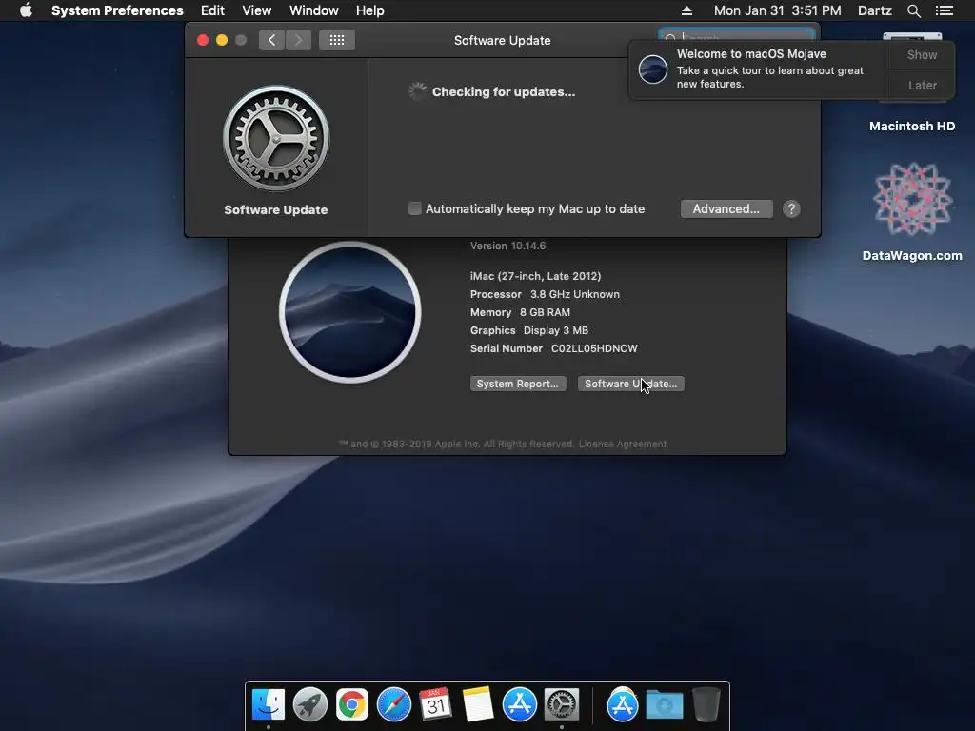Image resolution: width=975 pixels, height=731 pixels.
Task: Open Calendar from the Dock
Action: (x=435, y=705)
